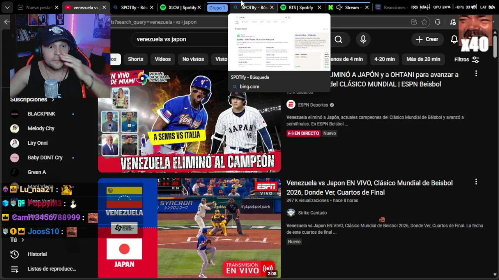Click the Nuevo badge under Strike Cantado
499x280 pixels.
pos(294,241)
